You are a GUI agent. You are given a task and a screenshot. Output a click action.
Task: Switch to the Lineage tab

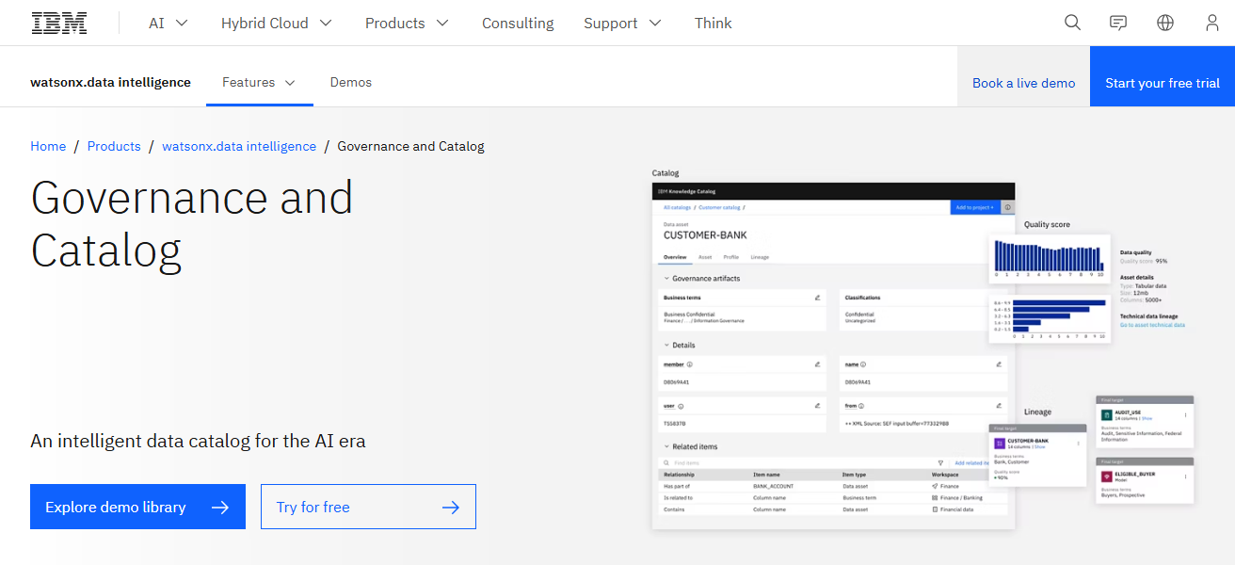760,257
